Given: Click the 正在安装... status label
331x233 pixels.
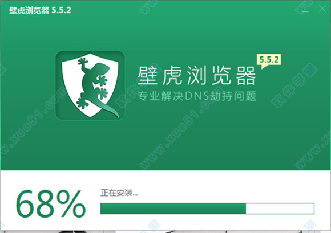Looking at the screenshot, I should tap(119, 193).
